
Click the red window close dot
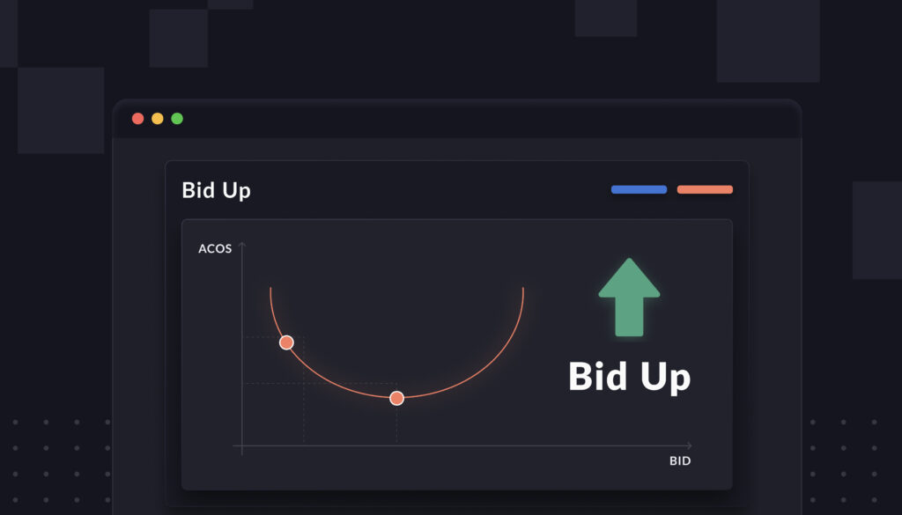(x=138, y=118)
